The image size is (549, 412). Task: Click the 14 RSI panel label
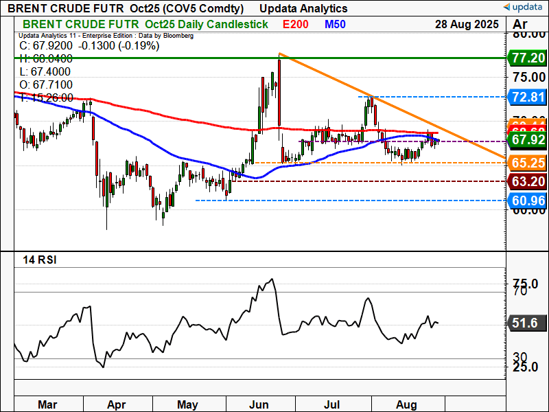point(40,260)
